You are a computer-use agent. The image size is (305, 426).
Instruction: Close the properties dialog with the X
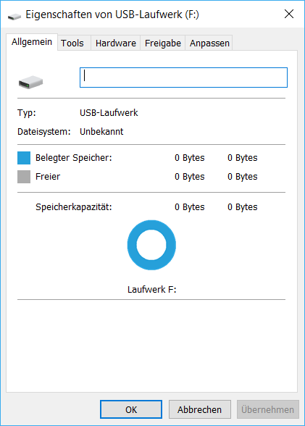pos(289,14)
